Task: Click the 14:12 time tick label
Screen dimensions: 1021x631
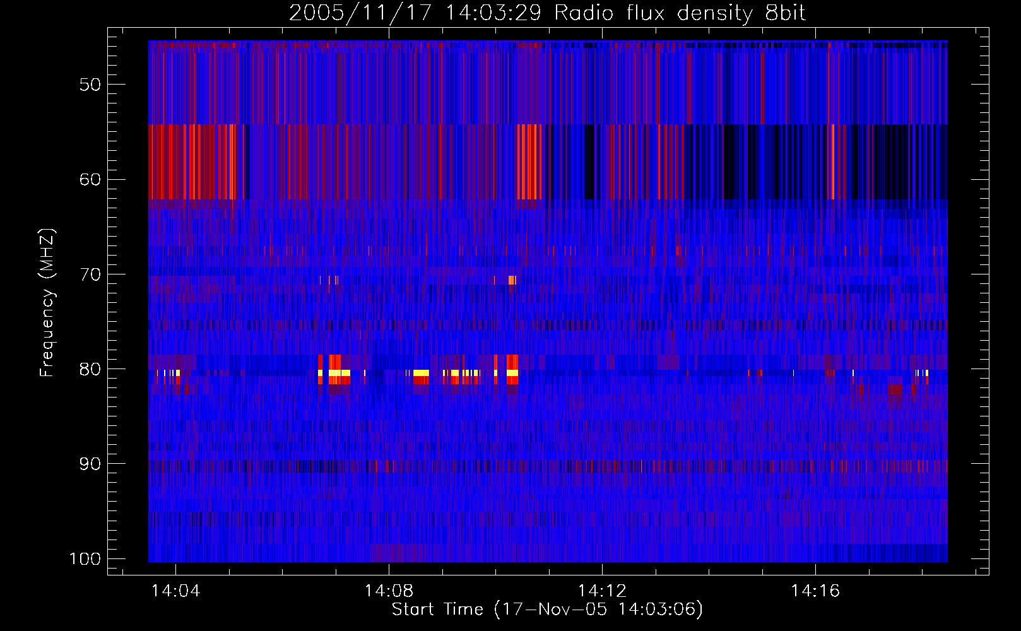Action: pyautogui.click(x=603, y=591)
